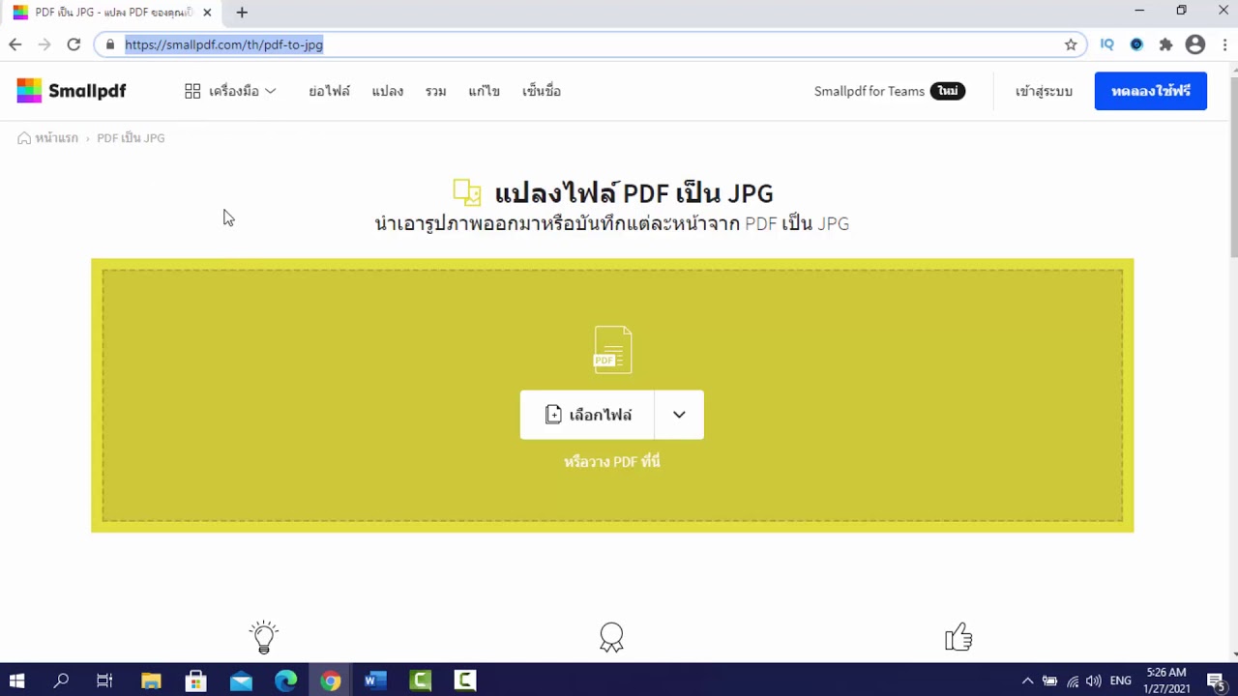
Task: Expand the file source dropdown arrow
Action: click(679, 415)
